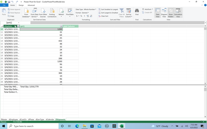207x129 pixels.
Task: Sort Largest to Smallest
Action: pyautogui.click(x=108, y=13)
